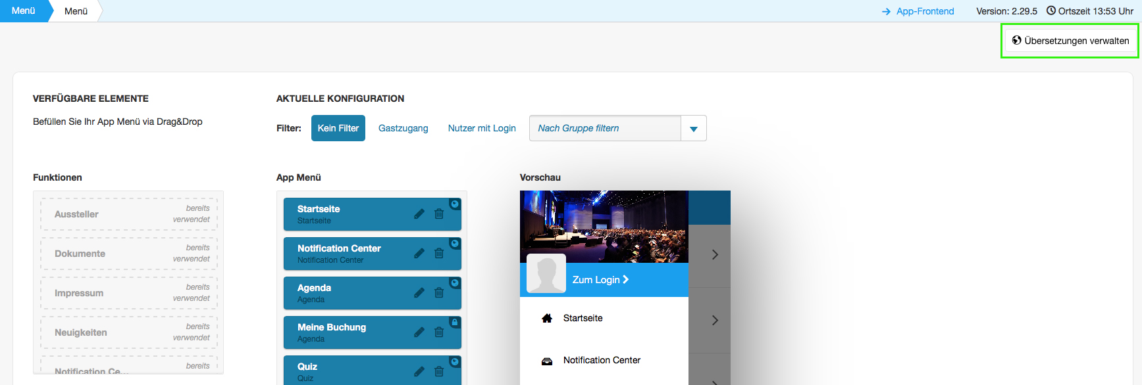Click the lock badge on Meine Buchung

[x=455, y=322]
